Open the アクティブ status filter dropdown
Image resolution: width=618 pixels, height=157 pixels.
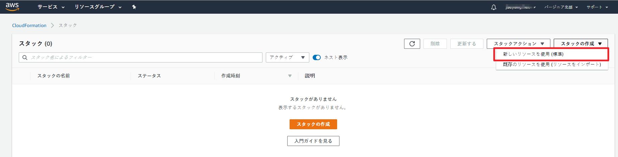click(x=287, y=57)
